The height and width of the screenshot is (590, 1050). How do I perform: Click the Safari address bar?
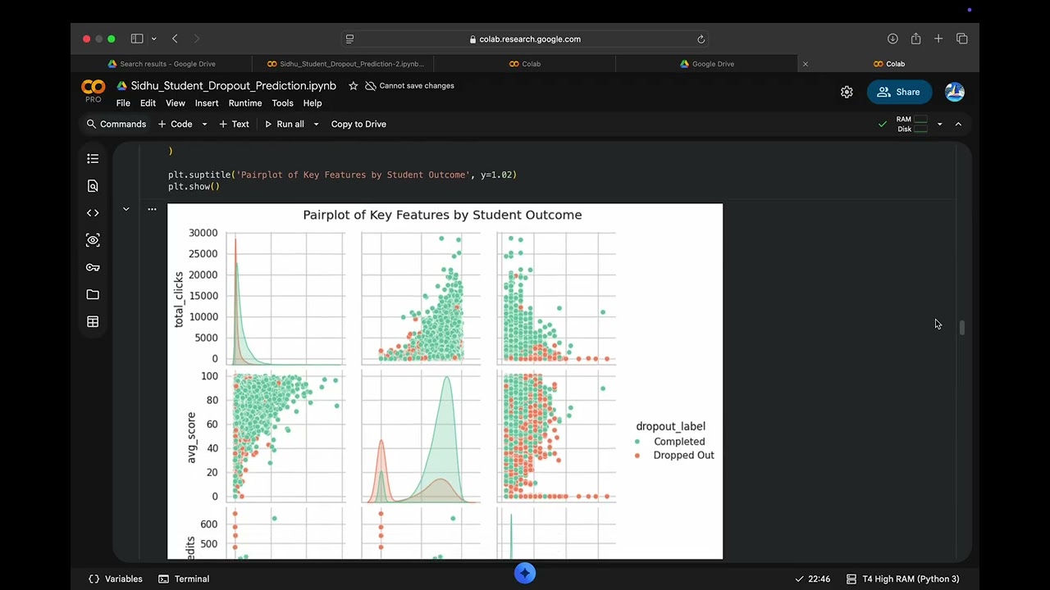525,39
